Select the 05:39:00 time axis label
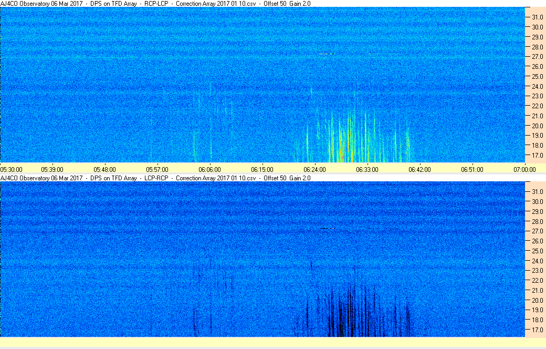Image resolution: width=546 pixels, height=349 pixels. click(x=52, y=169)
